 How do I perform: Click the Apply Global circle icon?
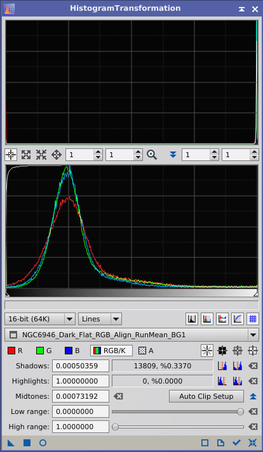tap(43, 442)
